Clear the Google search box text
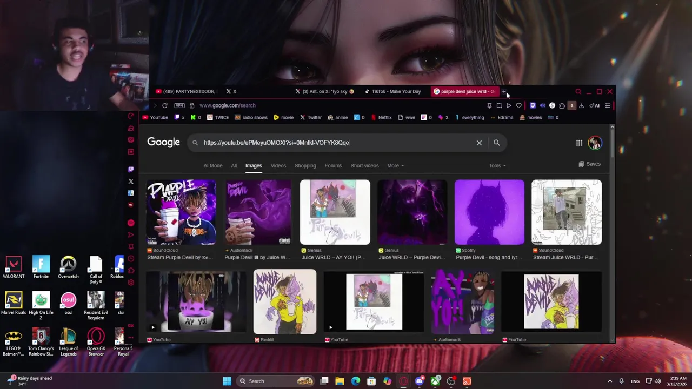The width and height of the screenshot is (692, 389). (479, 143)
